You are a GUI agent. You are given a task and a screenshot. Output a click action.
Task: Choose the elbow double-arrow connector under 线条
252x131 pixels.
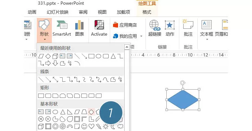pyautogui.click(x=77, y=80)
